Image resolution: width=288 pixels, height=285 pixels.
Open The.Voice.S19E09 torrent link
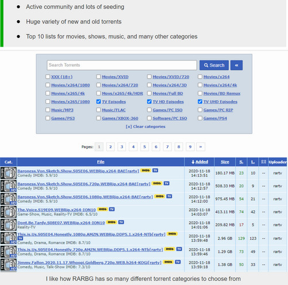pyautogui.click(x=56, y=210)
